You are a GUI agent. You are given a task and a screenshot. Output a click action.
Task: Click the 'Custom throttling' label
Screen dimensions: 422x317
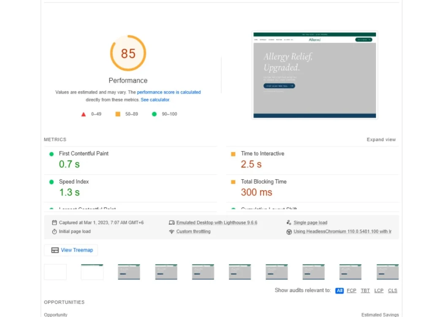[x=193, y=232]
